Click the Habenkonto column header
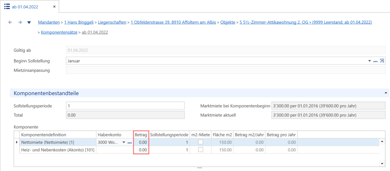 (115, 135)
